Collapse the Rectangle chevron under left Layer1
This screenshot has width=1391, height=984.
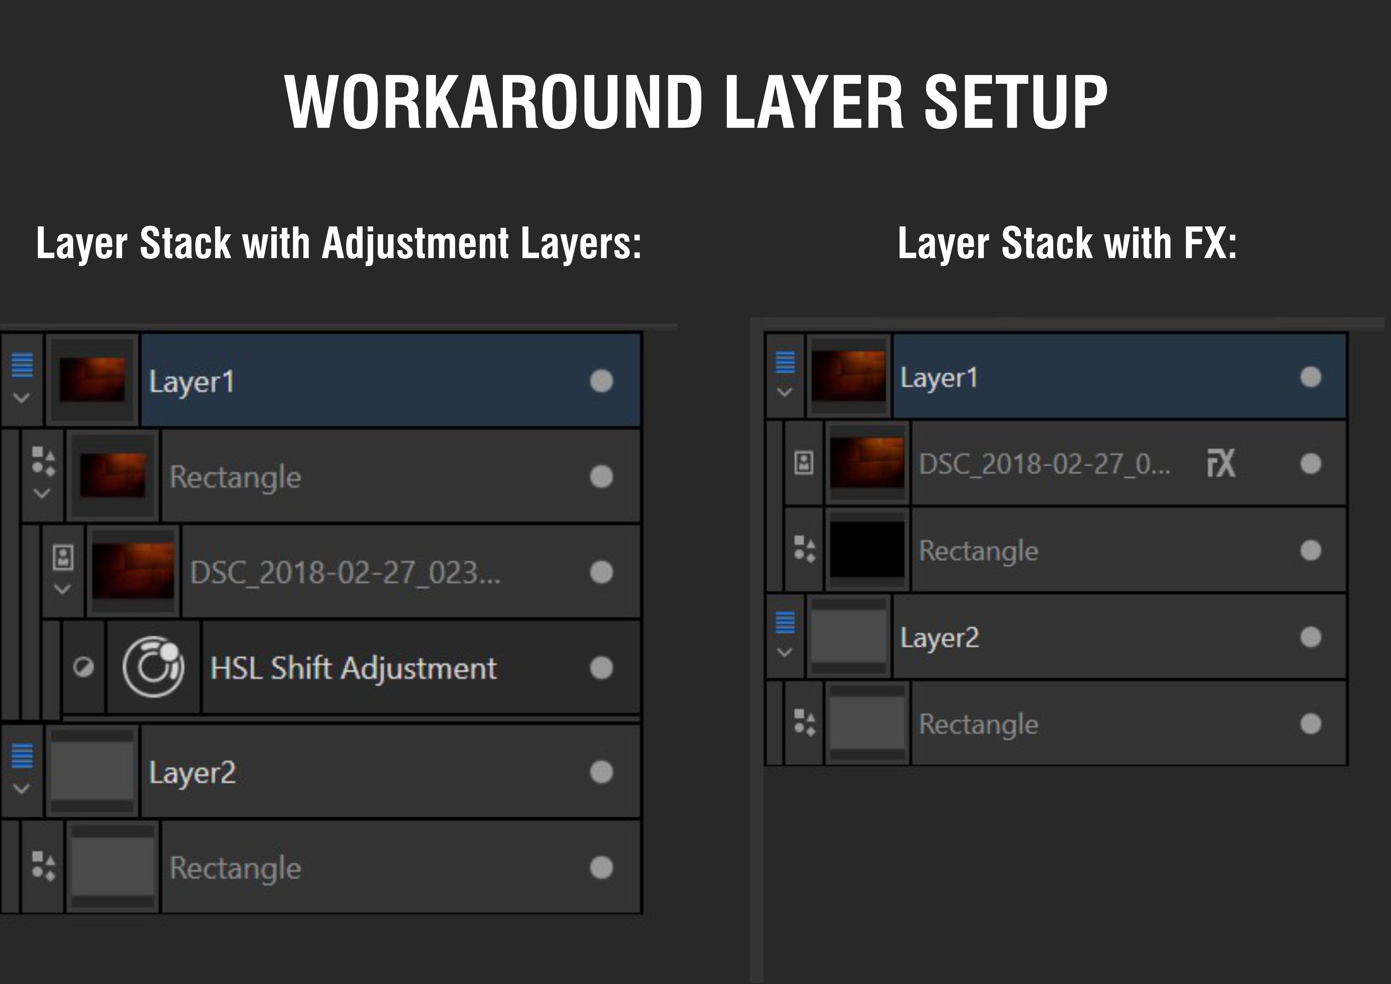[42, 493]
